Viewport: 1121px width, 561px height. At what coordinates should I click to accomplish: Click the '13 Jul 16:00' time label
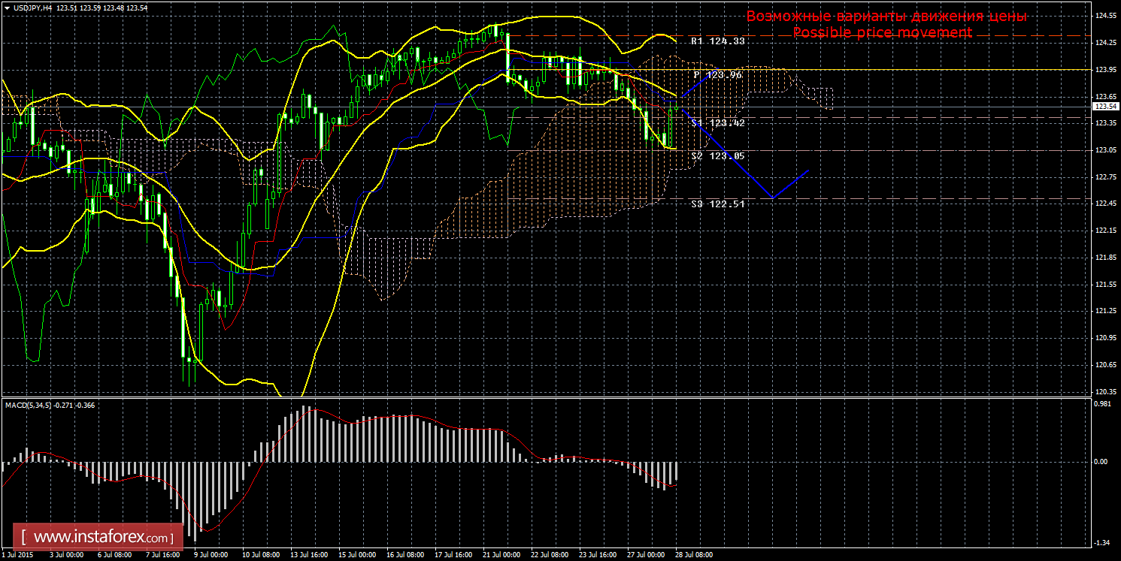[308, 555]
